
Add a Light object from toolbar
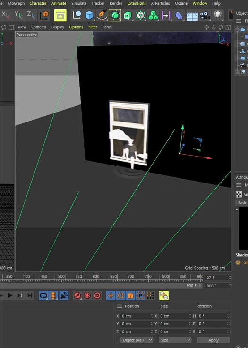[218, 16]
